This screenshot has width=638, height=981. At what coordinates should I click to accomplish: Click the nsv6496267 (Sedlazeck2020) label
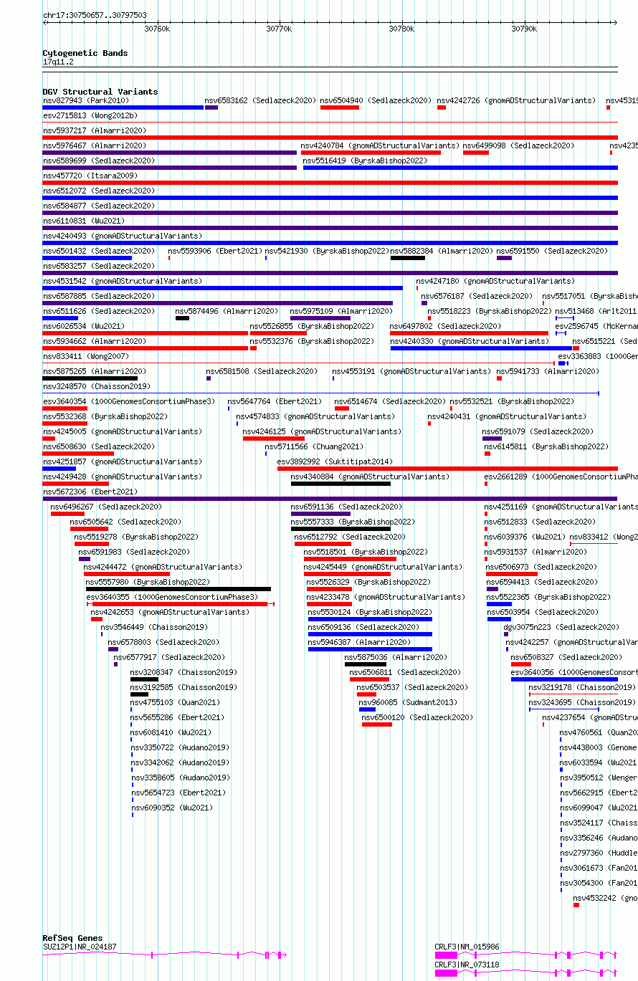pos(106,507)
